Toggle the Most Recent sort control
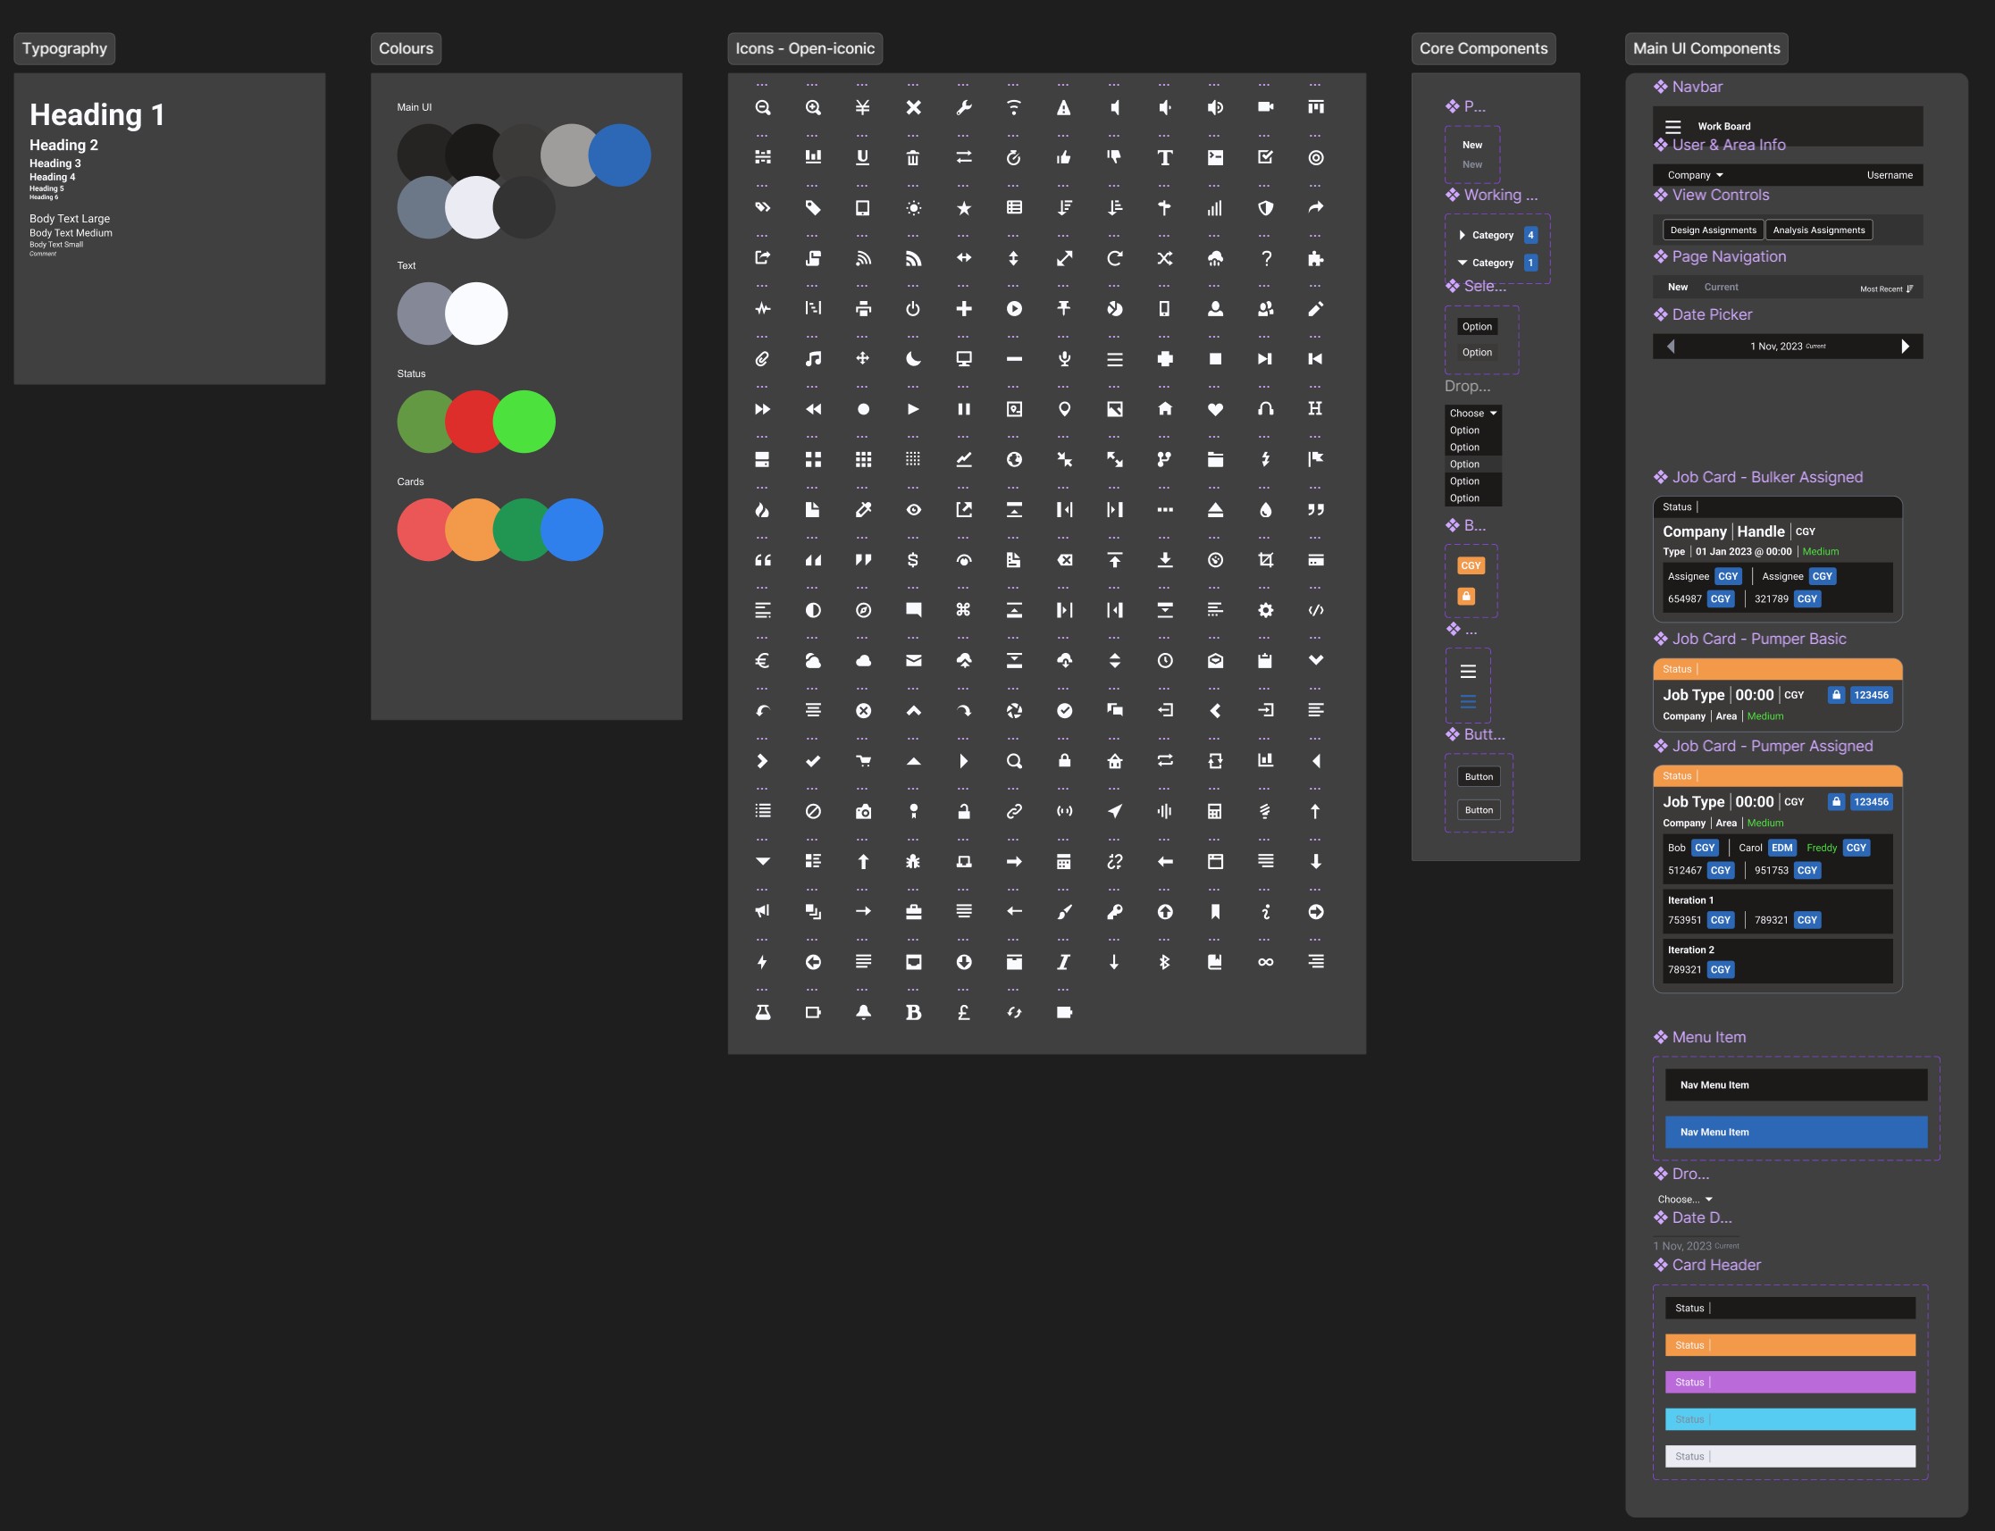Viewport: 1995px width, 1531px height. click(x=1886, y=289)
